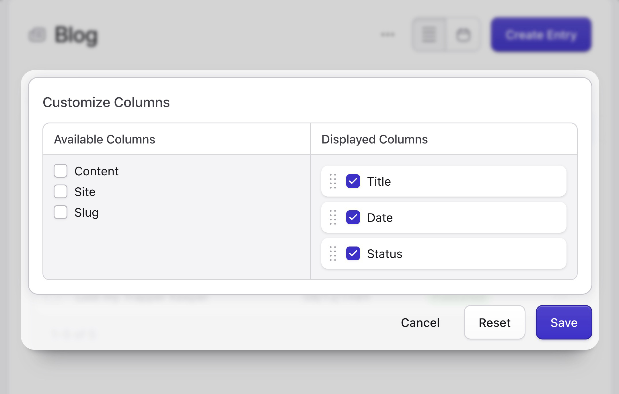Select the calendar view icon behind dialog
This screenshot has height=394, width=619.
(x=463, y=35)
